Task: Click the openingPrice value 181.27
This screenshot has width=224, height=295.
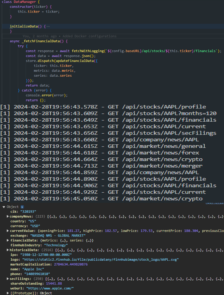Action: [73, 231]
